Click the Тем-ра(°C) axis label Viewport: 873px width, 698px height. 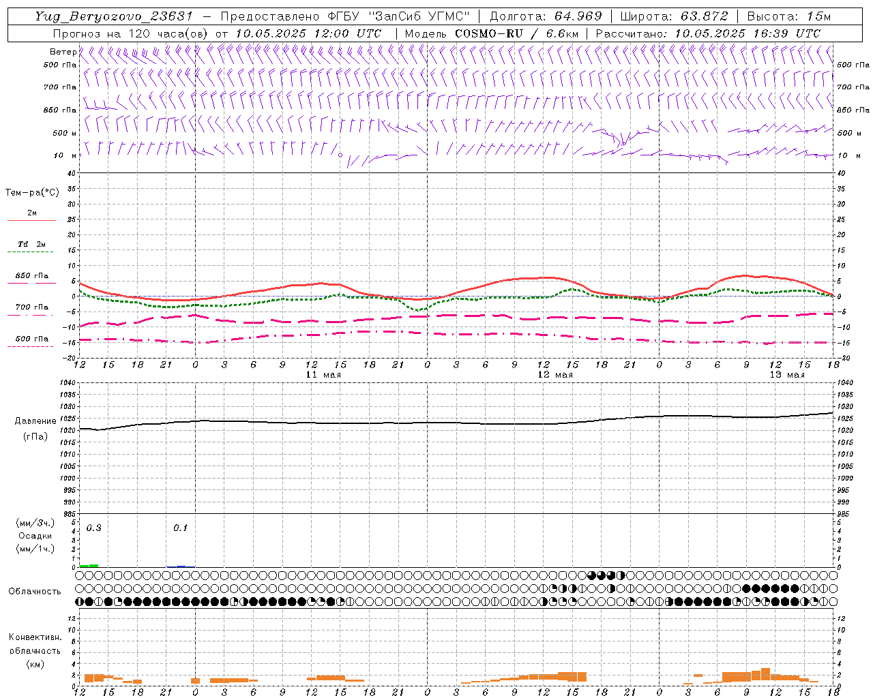[32, 193]
